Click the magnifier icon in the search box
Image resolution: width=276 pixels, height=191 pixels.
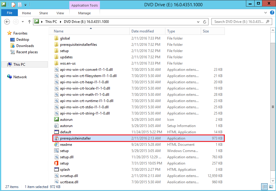(x=268, y=22)
